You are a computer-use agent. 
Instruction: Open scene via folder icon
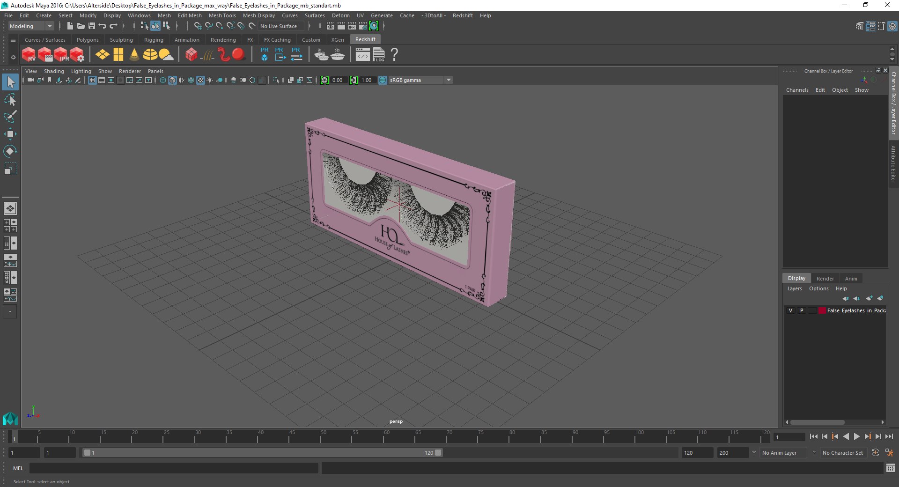(x=81, y=26)
